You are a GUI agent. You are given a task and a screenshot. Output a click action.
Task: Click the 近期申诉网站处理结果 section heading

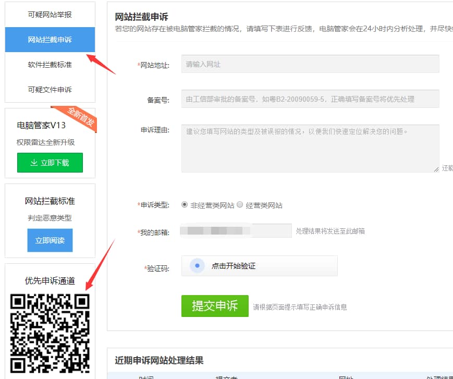coord(159,360)
